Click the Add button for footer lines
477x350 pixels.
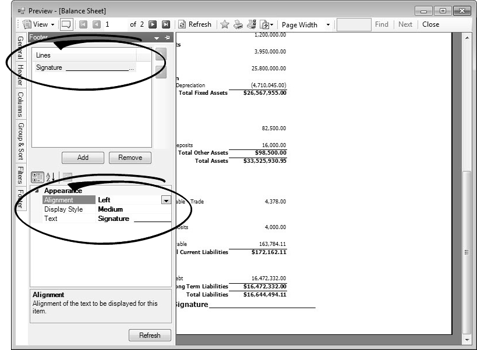point(83,158)
